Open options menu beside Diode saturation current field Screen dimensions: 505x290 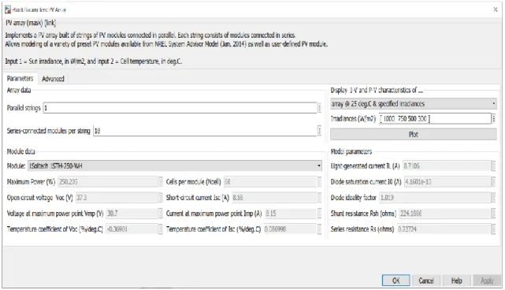point(494,182)
